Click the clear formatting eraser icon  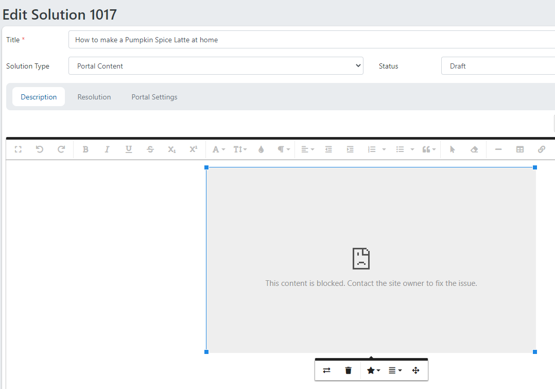(x=474, y=149)
